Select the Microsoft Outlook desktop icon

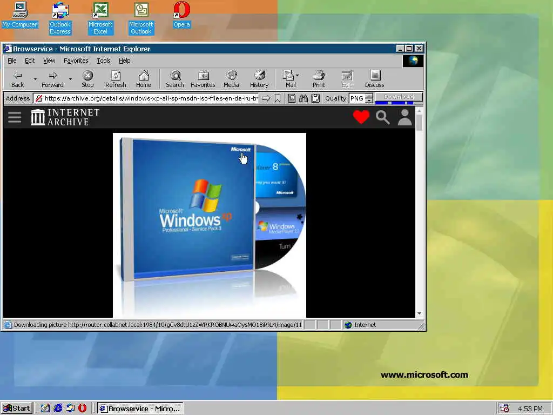pos(141,18)
